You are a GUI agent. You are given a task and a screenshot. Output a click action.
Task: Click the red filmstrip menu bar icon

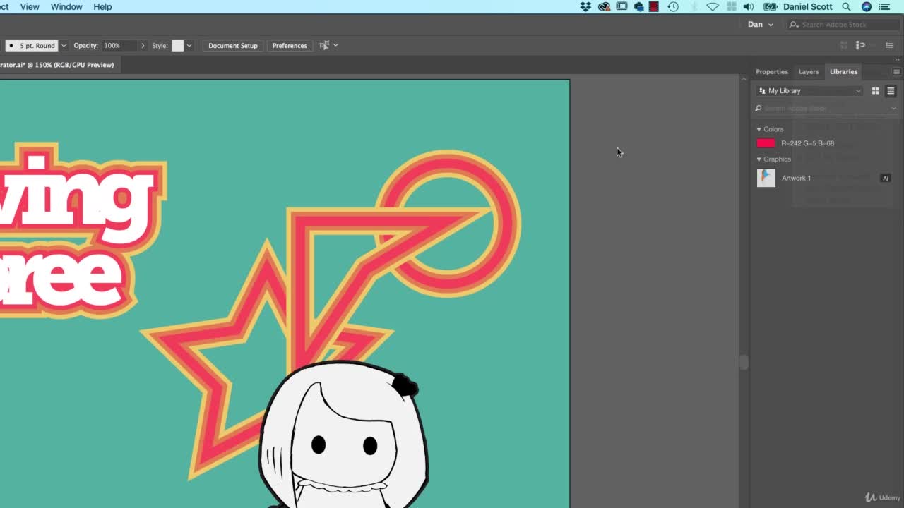(654, 6)
